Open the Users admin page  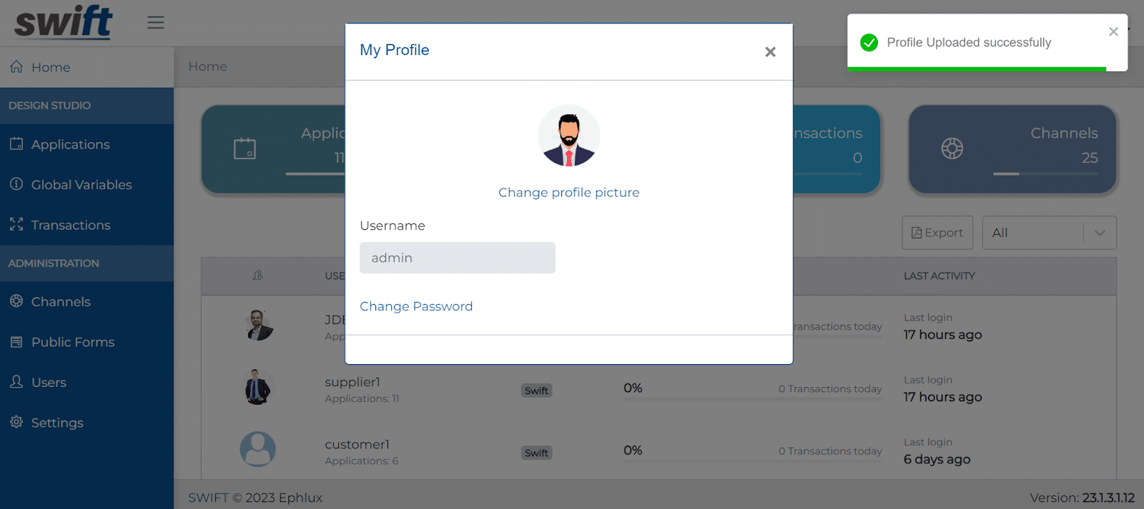[87, 382]
